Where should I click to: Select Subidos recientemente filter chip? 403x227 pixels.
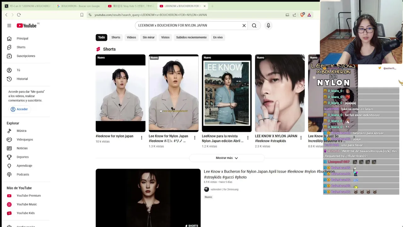click(x=191, y=38)
